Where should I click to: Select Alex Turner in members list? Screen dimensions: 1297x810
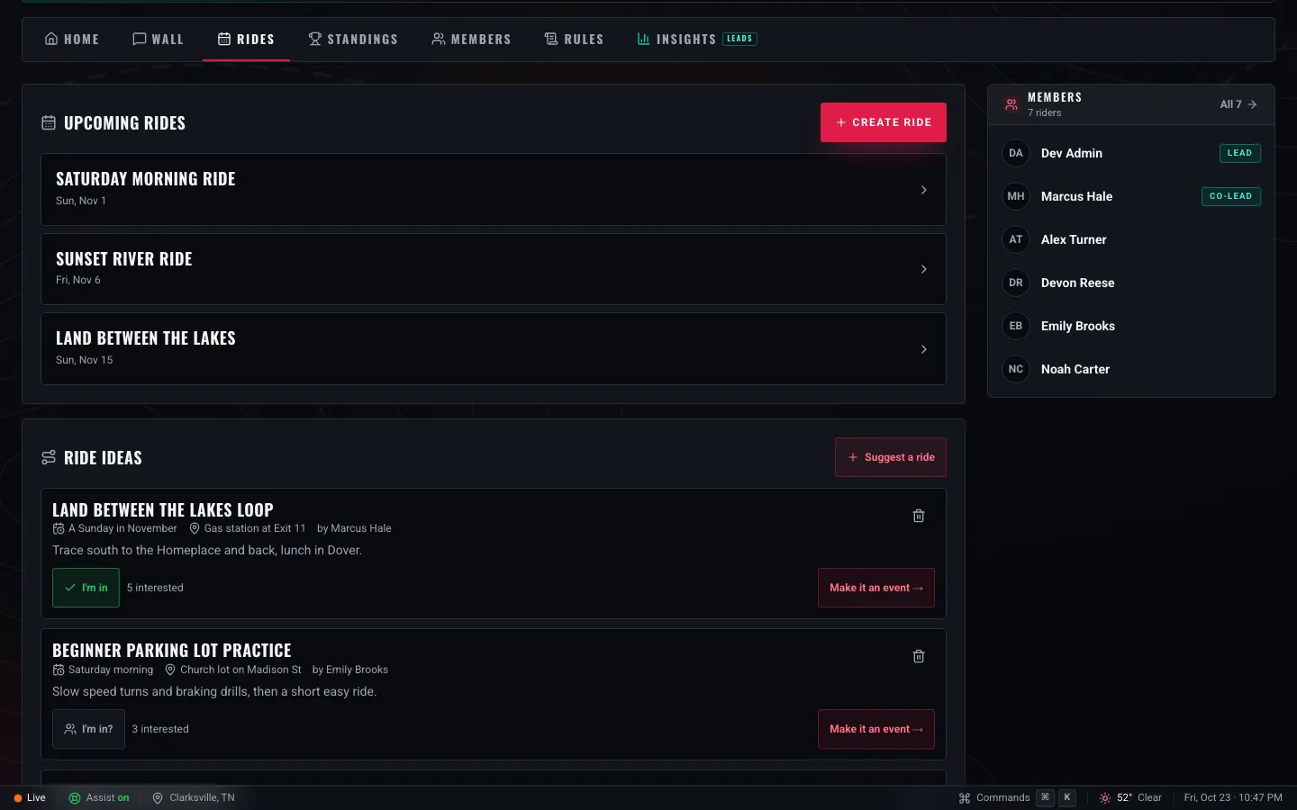click(x=1131, y=239)
